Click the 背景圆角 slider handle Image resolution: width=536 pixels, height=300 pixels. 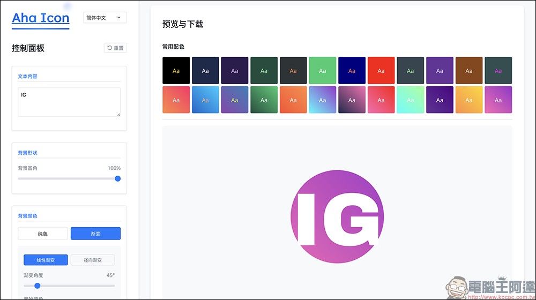117,179
